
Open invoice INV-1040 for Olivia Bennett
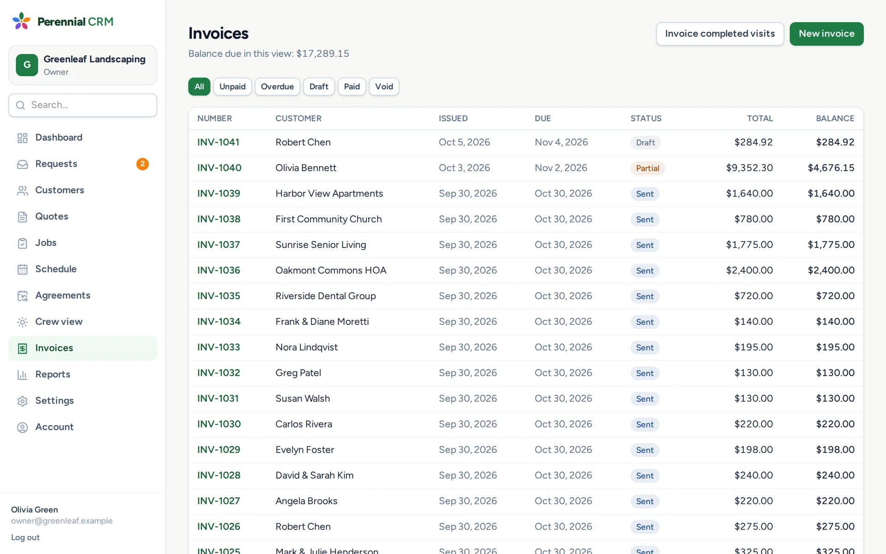tap(219, 168)
